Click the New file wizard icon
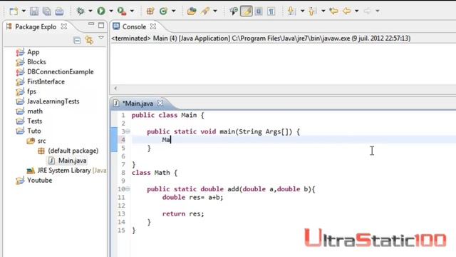The width and height of the screenshot is (456, 257). pyautogui.click(x=14, y=11)
